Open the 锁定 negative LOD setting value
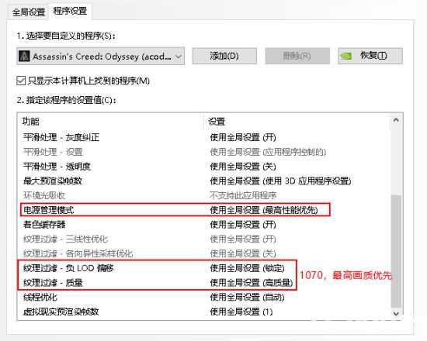Screen dimensions: 427x341 tap(247, 268)
